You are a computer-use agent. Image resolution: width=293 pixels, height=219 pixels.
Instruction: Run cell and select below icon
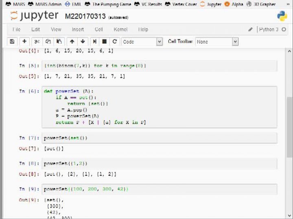click(x=95, y=41)
